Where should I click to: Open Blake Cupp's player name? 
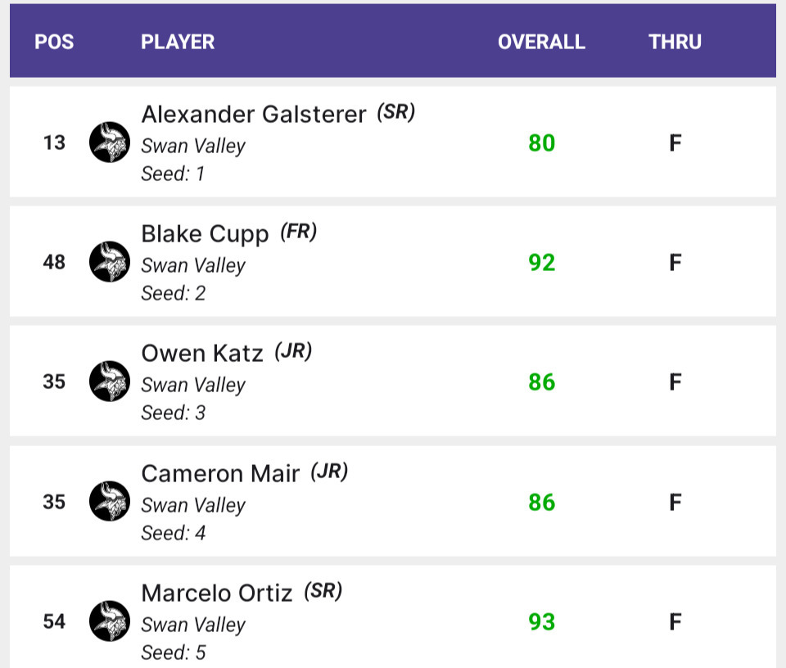click(x=205, y=234)
